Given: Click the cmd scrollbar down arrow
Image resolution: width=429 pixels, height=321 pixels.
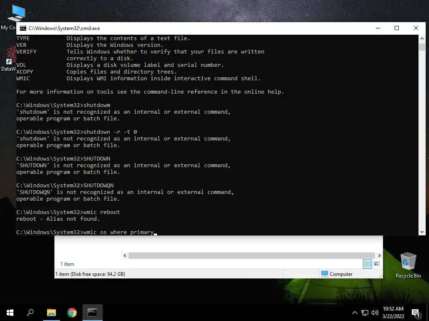Looking at the screenshot, I should pyautogui.click(x=422, y=232).
